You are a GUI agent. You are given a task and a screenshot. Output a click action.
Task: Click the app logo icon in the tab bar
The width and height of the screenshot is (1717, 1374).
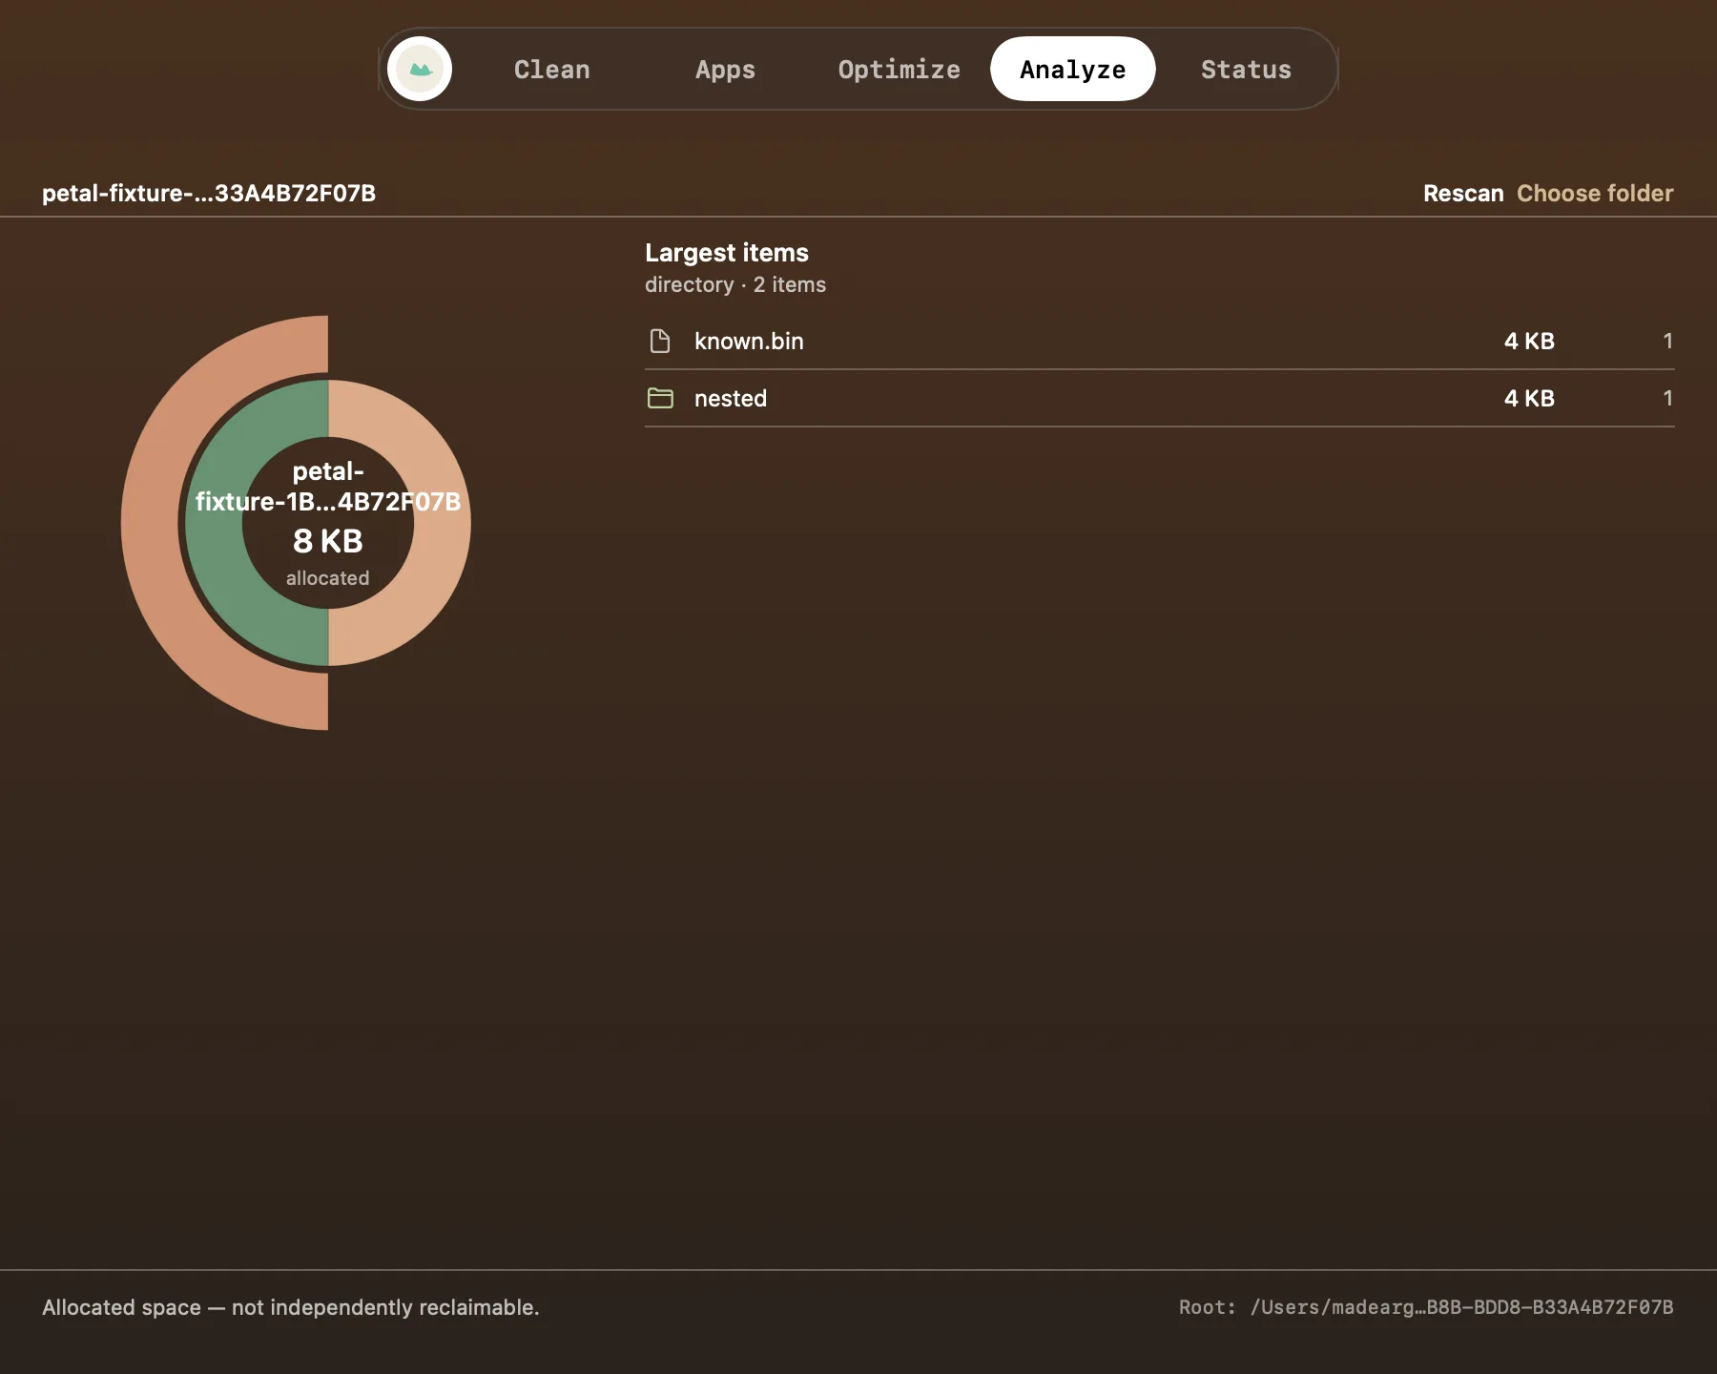click(x=420, y=69)
